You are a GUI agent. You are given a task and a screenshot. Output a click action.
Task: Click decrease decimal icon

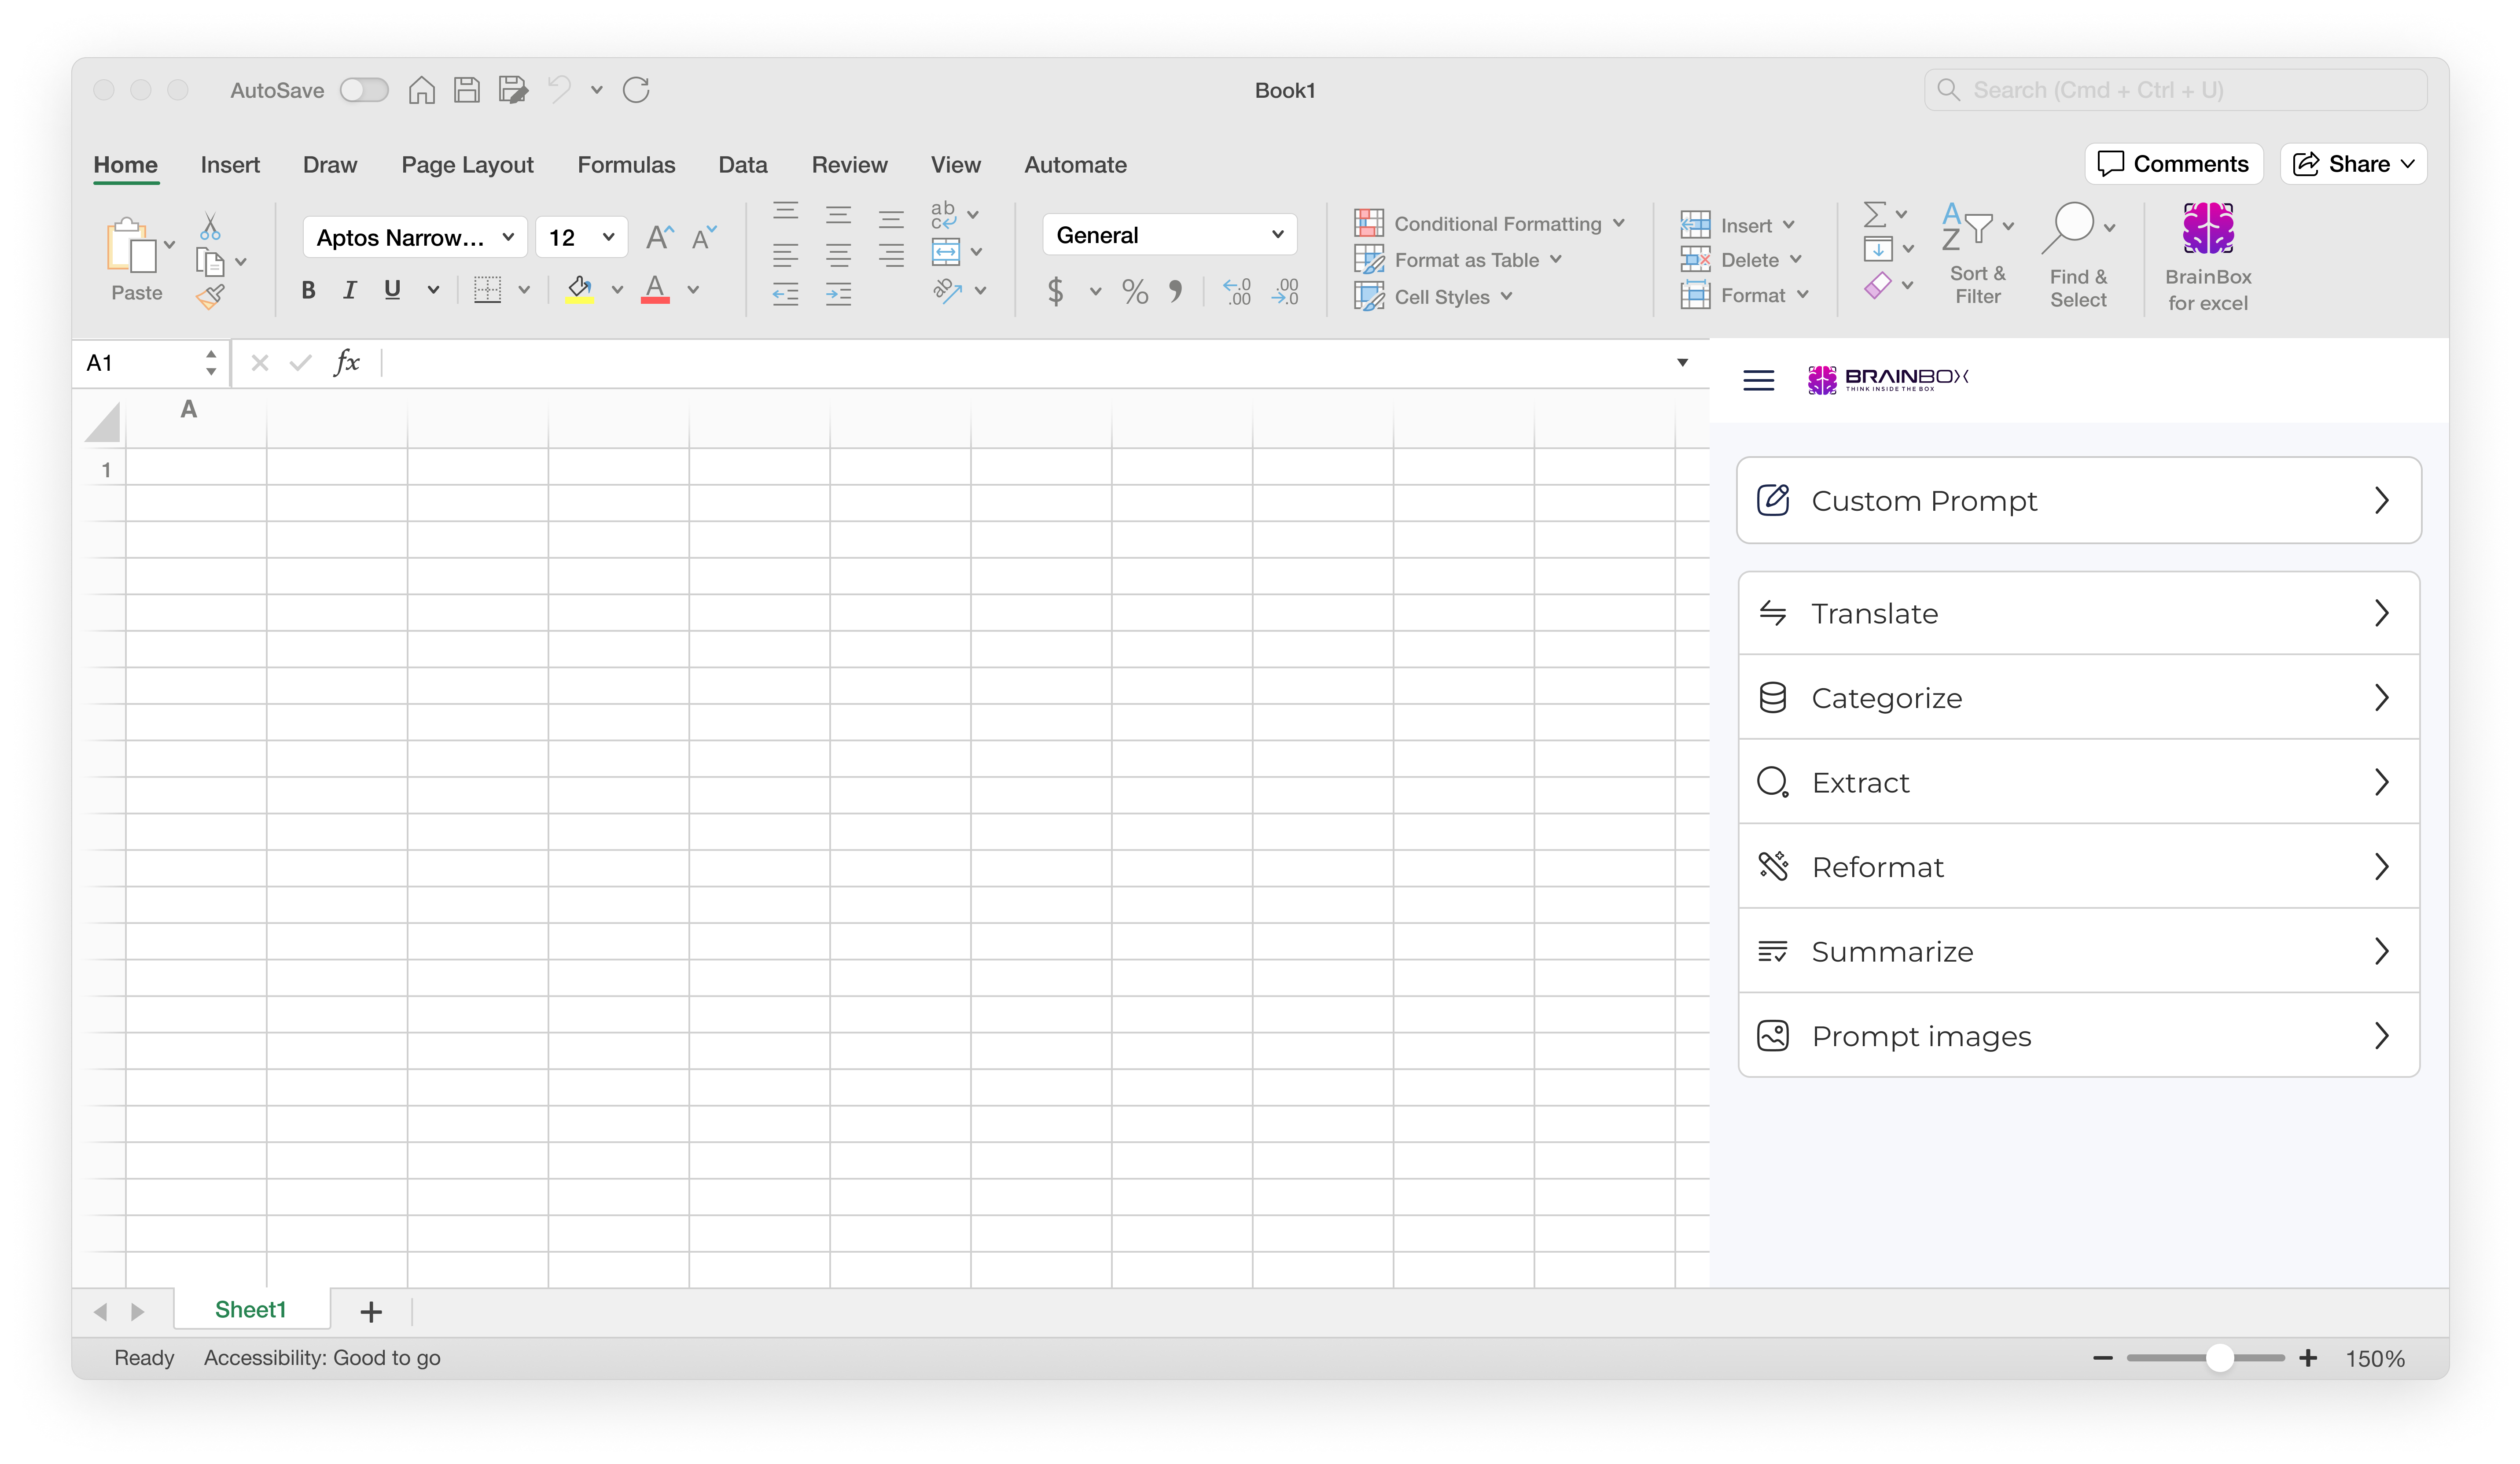pos(1285,291)
